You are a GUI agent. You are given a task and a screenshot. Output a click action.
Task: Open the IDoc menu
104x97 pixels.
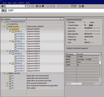[5, 3]
